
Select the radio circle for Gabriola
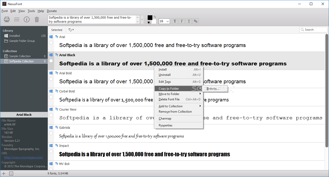coord(51,133)
